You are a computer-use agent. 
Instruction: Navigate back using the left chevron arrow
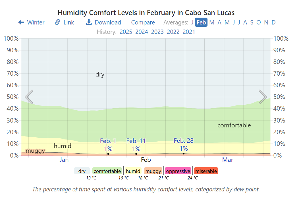29,97
